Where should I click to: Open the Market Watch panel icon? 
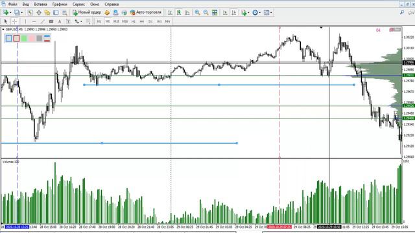point(30,12)
